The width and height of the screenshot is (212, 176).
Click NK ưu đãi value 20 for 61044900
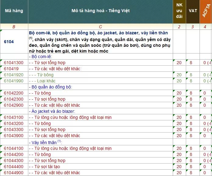point(179,173)
